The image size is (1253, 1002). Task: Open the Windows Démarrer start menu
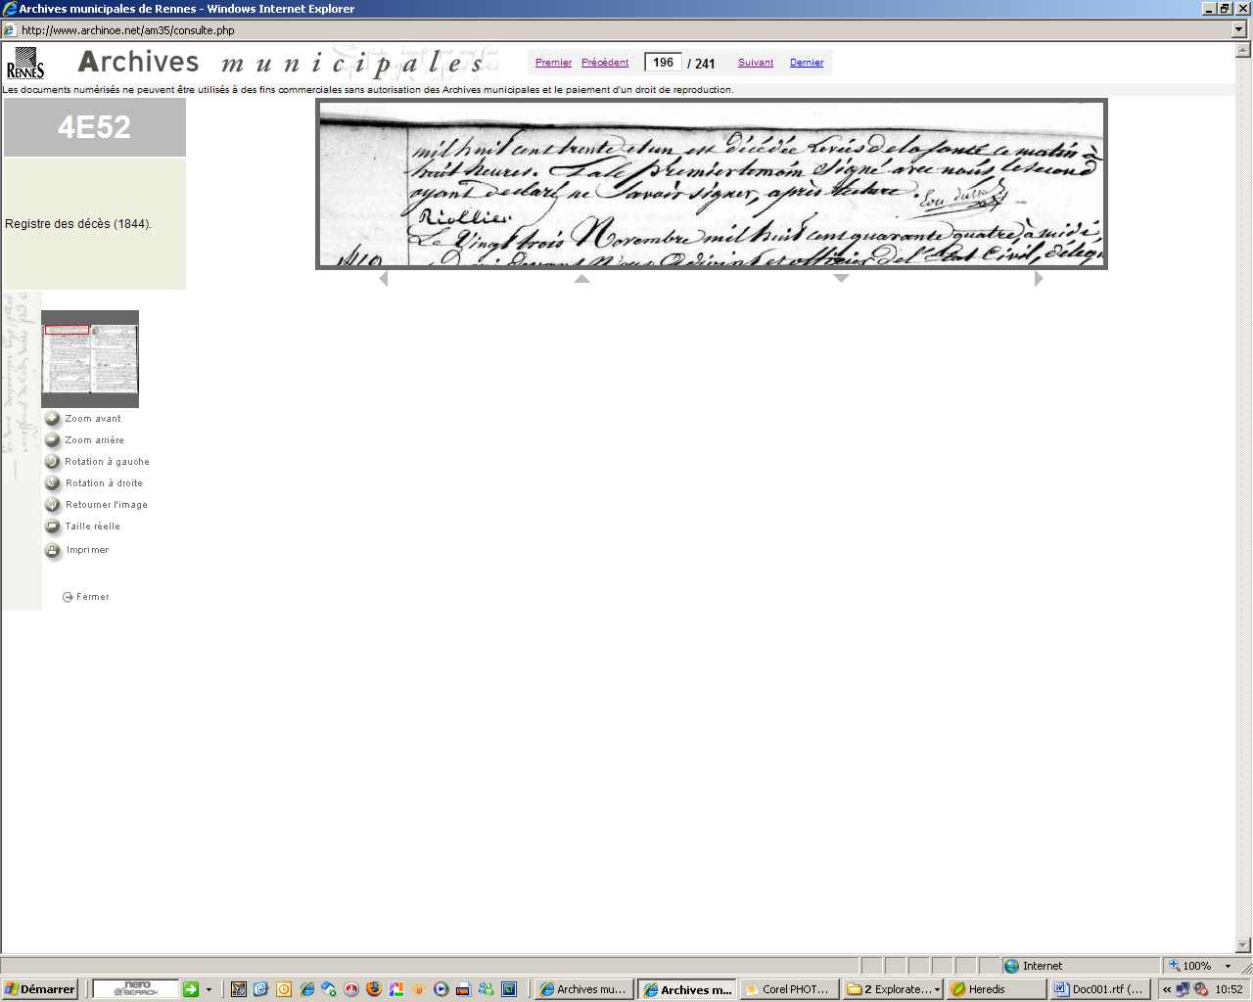pos(39,989)
